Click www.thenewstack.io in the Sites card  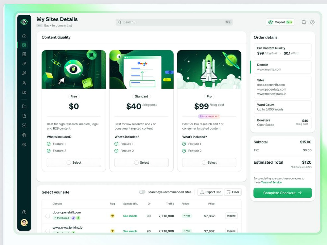pos(272,94)
